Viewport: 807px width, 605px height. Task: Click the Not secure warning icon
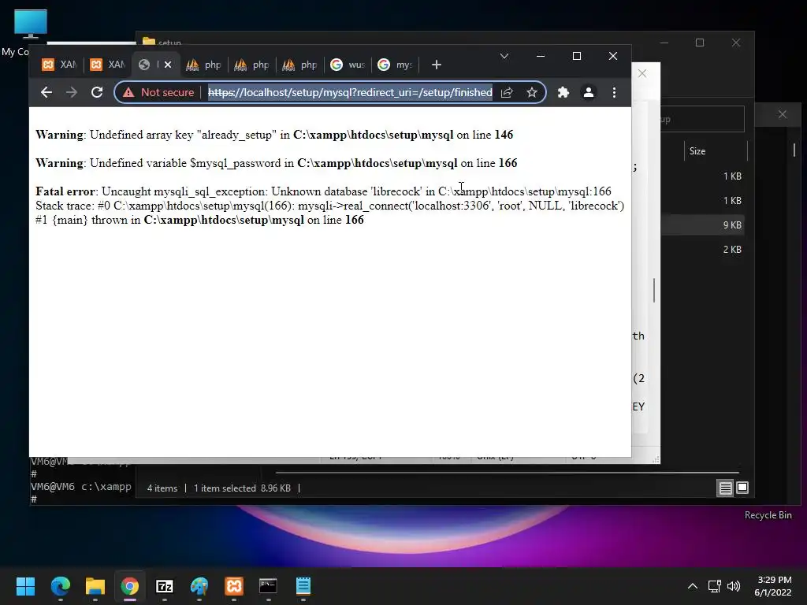(128, 93)
